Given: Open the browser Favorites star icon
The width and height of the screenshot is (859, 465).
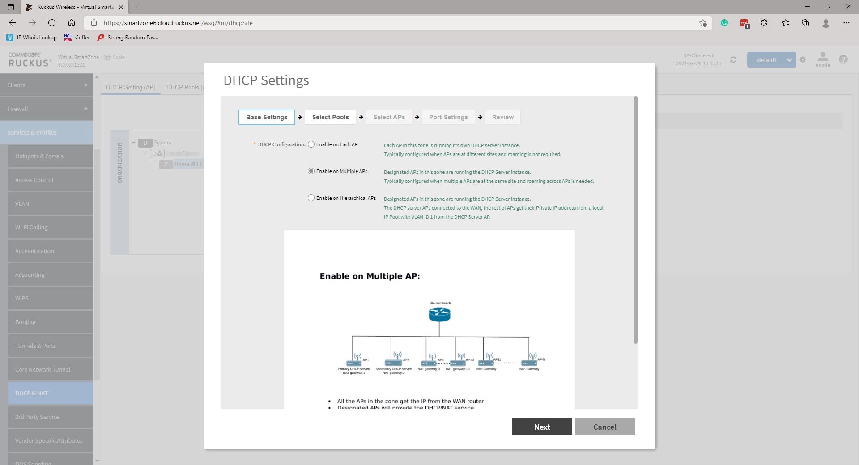Looking at the screenshot, I should point(785,23).
